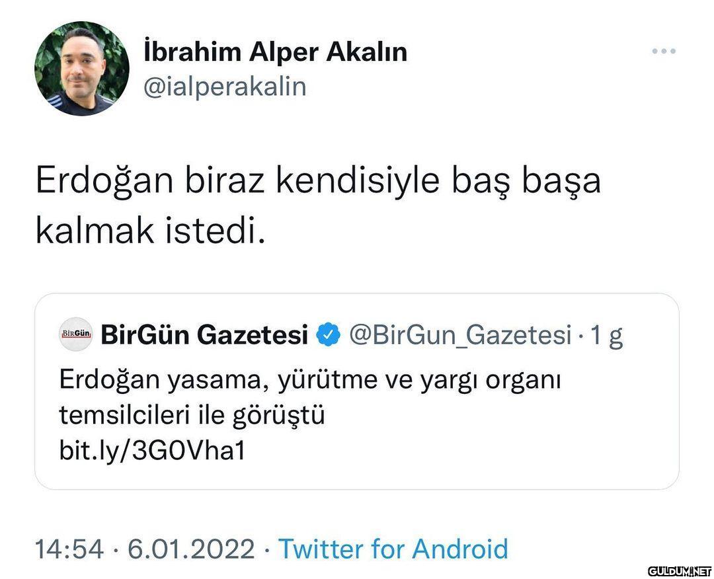This screenshot has height=579, width=714.
Task: Open the three-dot more options menu
Action: 663,51
